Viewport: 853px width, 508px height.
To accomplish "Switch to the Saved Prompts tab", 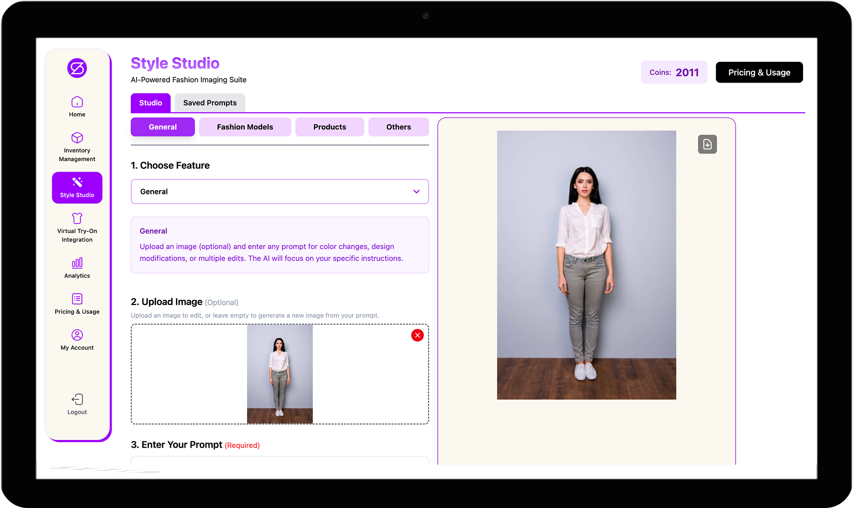I will [210, 103].
